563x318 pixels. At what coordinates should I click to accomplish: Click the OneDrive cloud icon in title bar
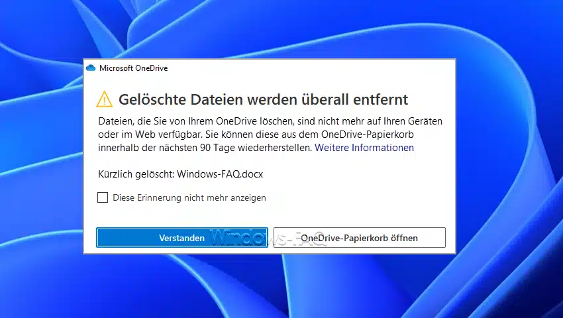pos(91,68)
